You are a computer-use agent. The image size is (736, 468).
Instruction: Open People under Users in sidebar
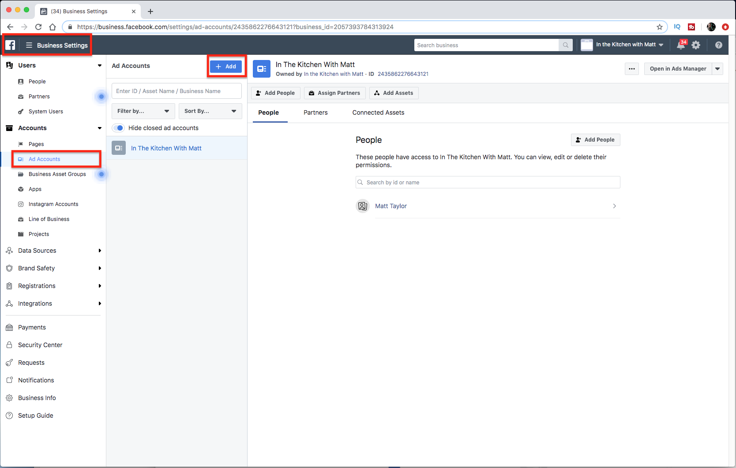37,82
